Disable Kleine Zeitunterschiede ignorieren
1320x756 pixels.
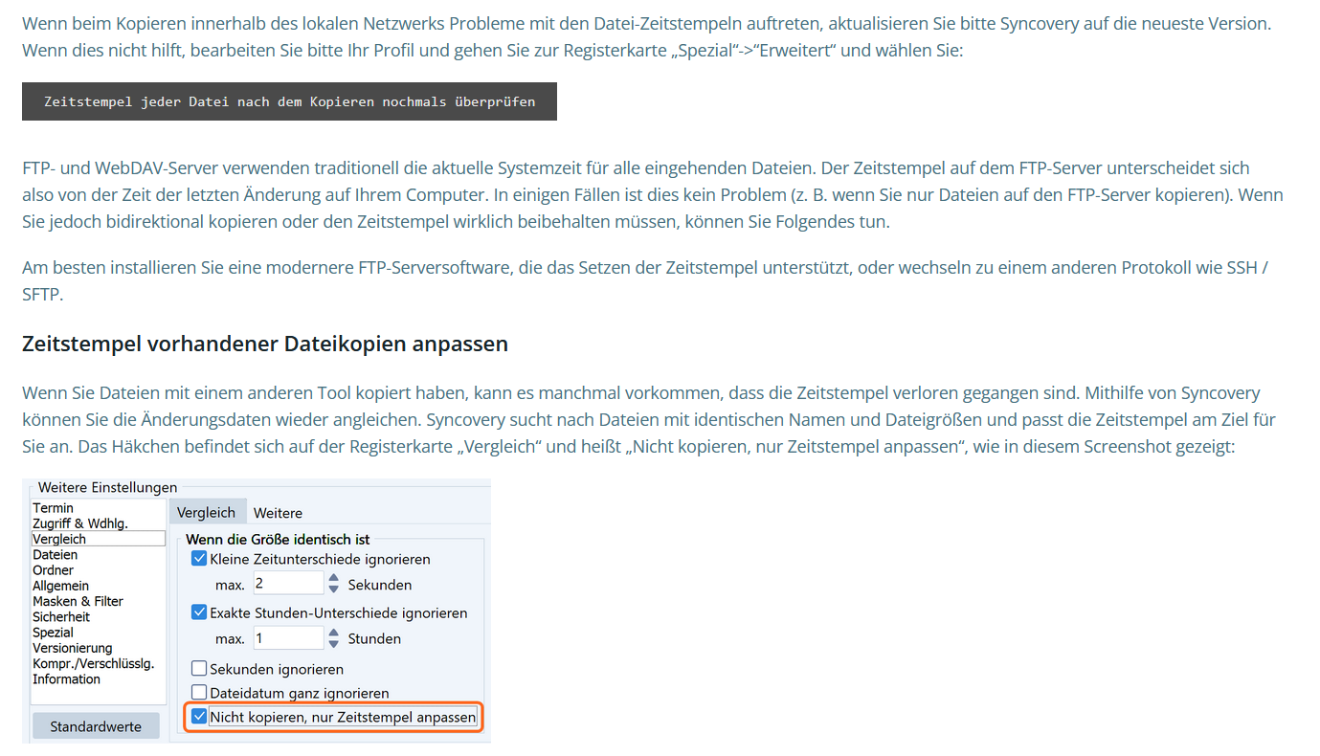200,559
